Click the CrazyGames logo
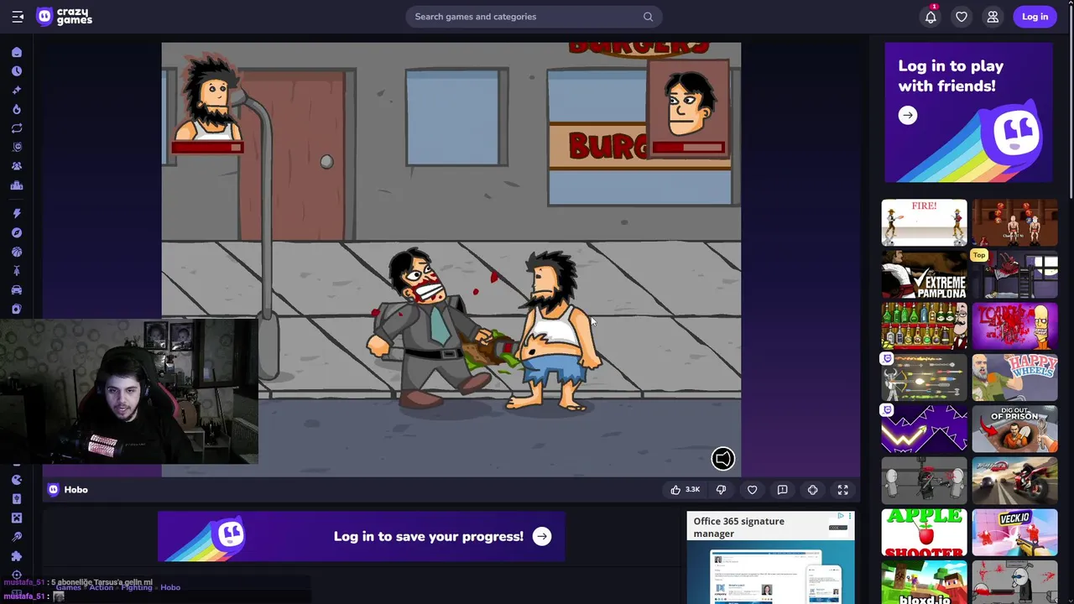The height and width of the screenshot is (604, 1074). tap(65, 17)
